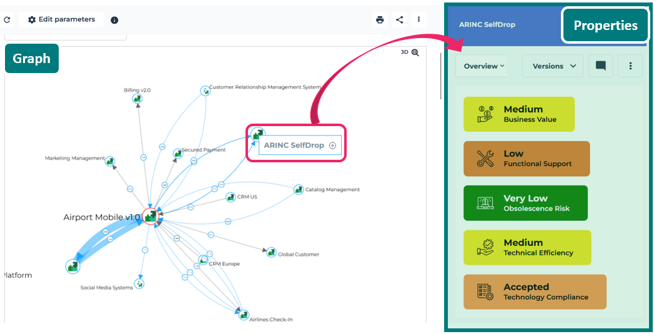654x334 pixels.
Task: Click the Accepted Technology Compliance tile
Action: (x=534, y=292)
